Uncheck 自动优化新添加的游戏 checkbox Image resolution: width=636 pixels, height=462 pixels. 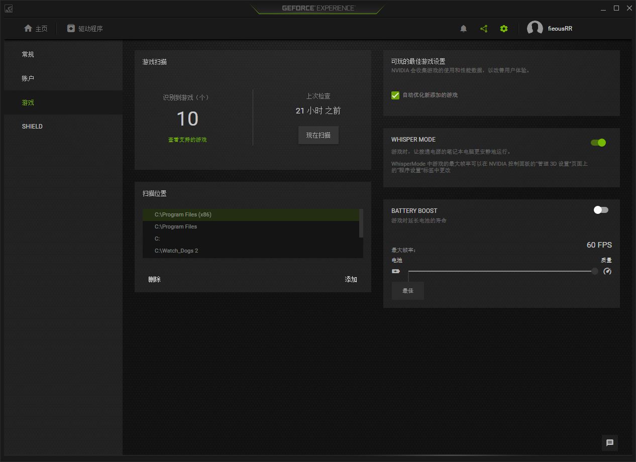395,95
